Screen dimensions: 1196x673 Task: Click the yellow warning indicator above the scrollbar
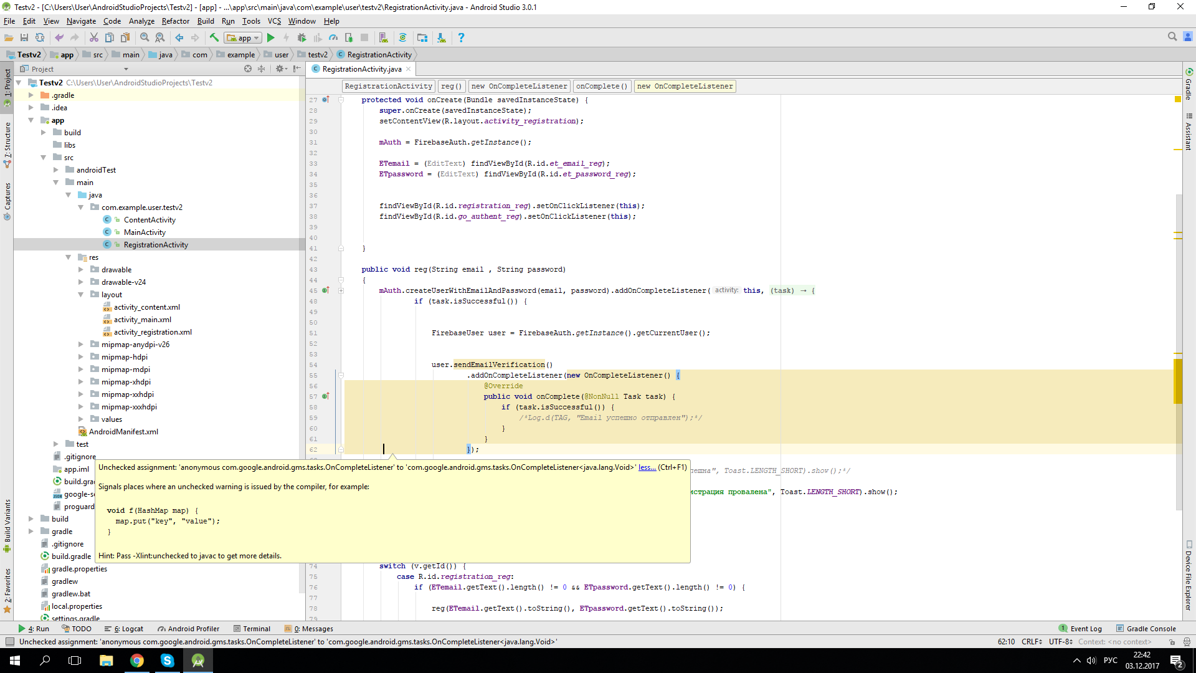click(1177, 99)
